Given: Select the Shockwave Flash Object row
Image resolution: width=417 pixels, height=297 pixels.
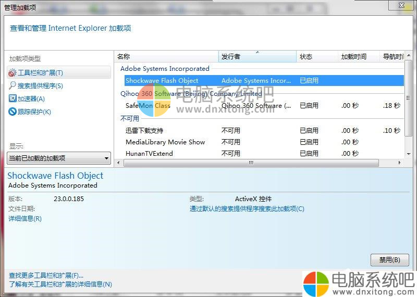Looking at the screenshot, I should pyautogui.click(x=162, y=81).
